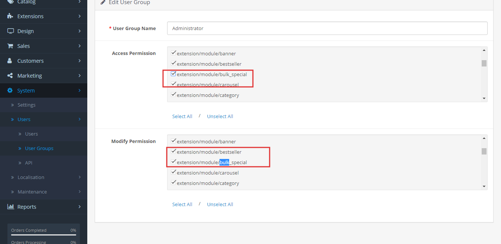Click Access Permission scrollbar up arrow
This screenshot has height=244, width=501.
(x=484, y=50)
